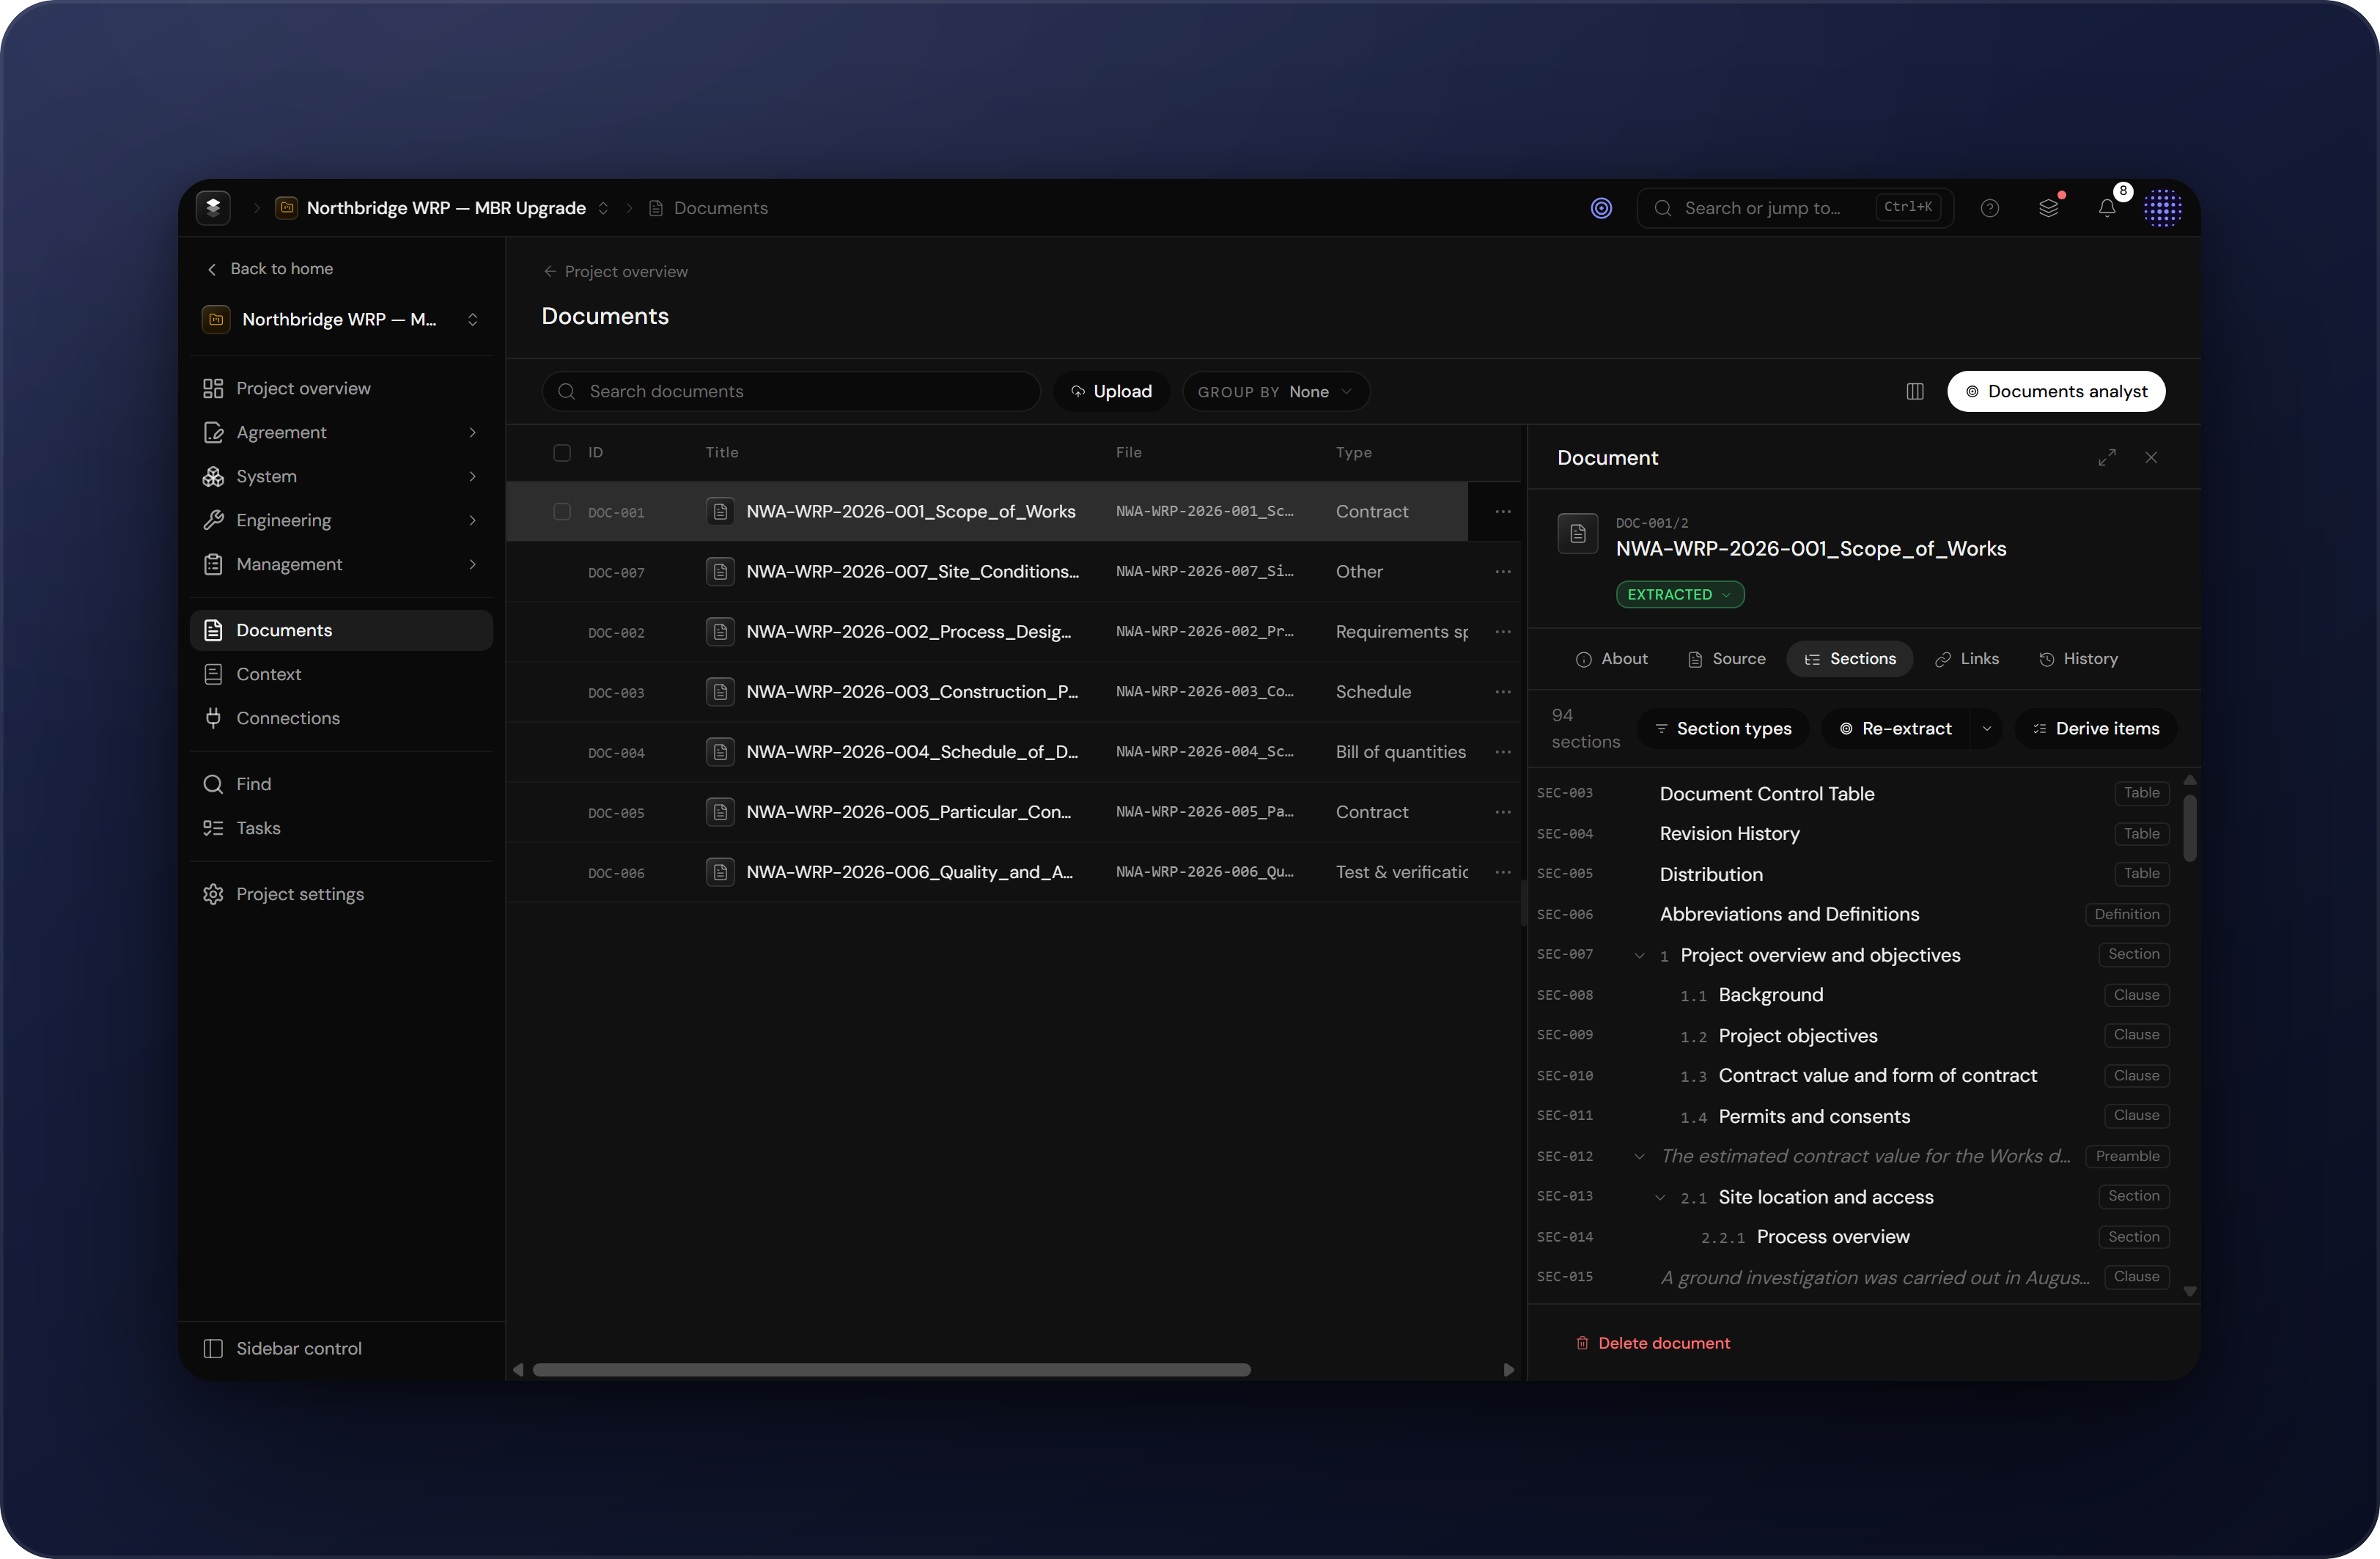Open the Documents analyst button
The image size is (2380, 1559).
click(2056, 391)
